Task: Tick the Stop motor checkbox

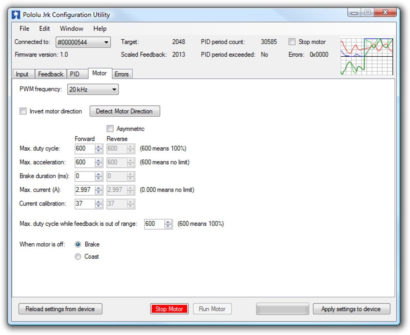Action: click(292, 42)
